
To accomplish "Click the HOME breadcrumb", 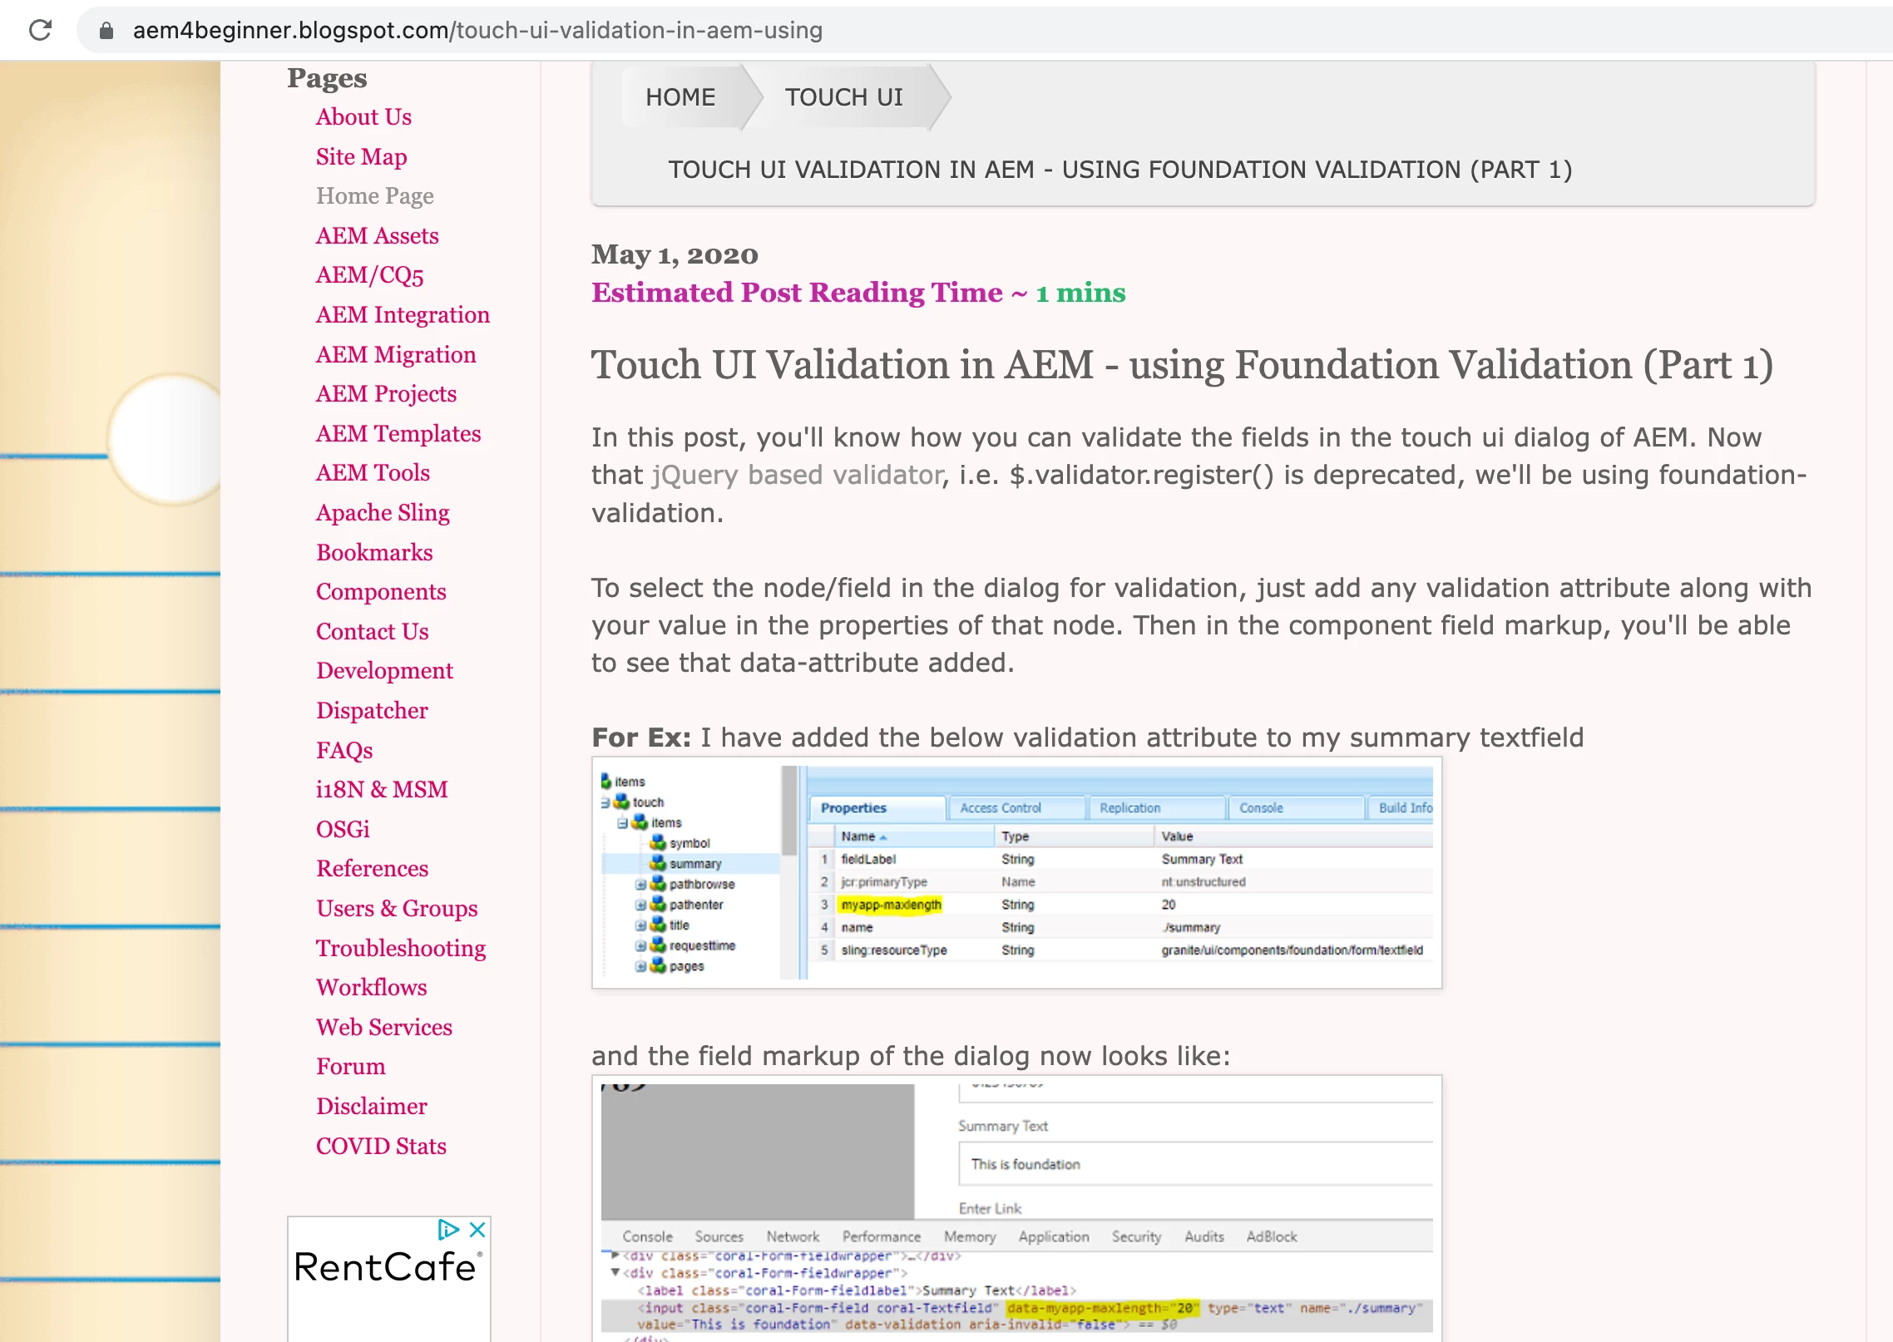I will point(680,97).
